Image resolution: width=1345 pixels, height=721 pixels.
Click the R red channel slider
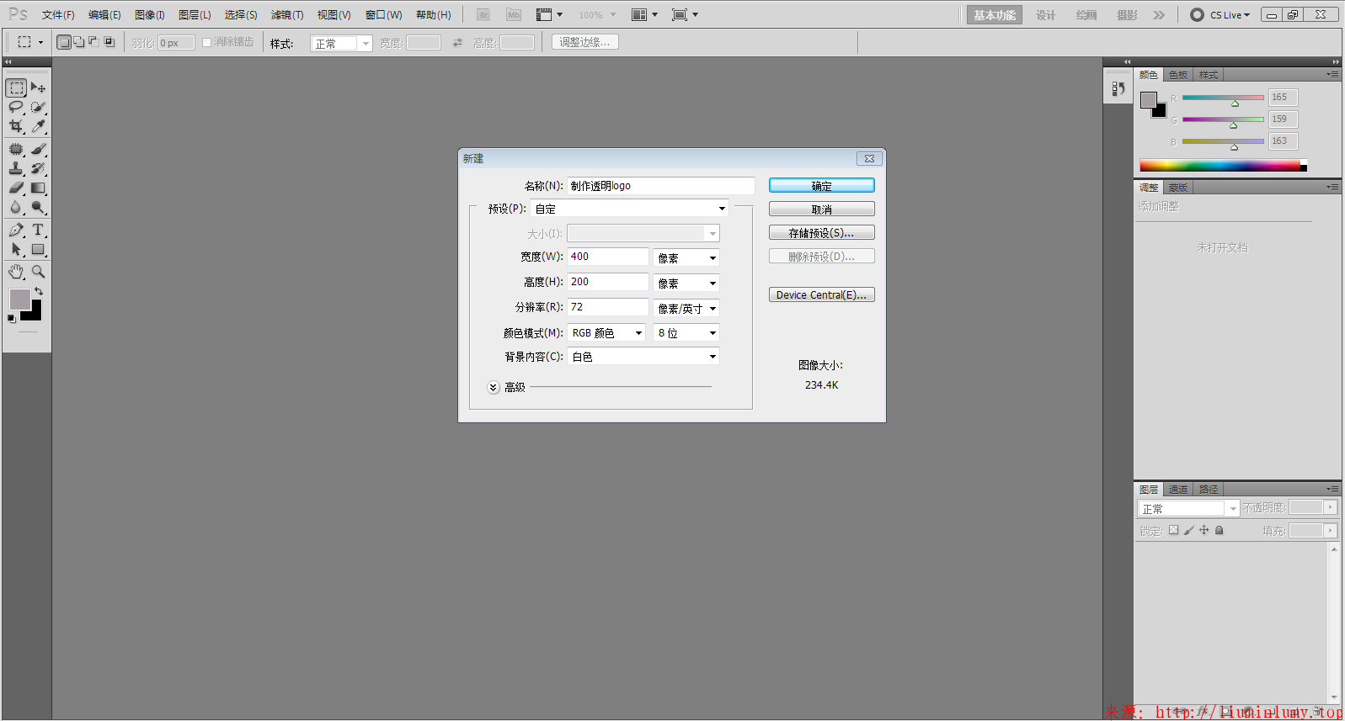[1223, 98]
